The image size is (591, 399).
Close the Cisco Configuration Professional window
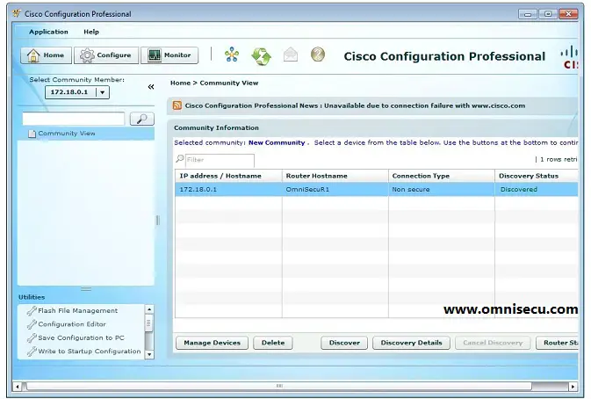[568, 14]
